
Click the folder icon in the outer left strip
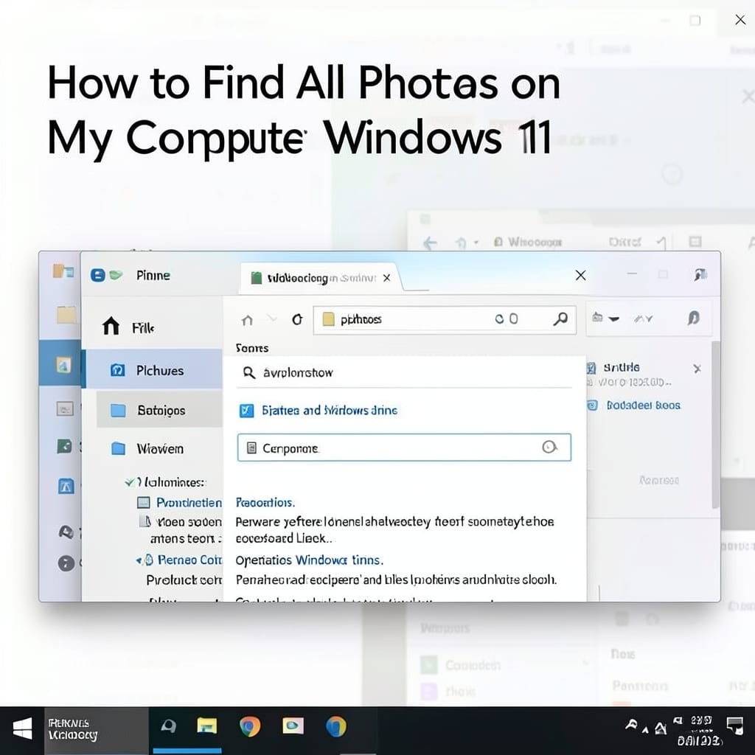point(66,316)
